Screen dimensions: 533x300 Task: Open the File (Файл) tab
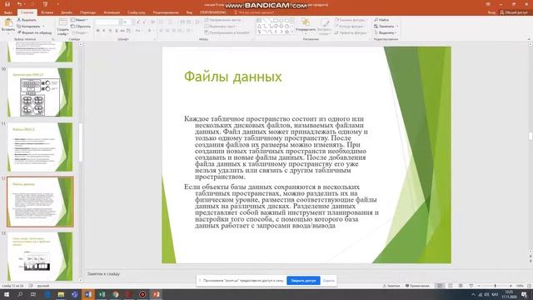(8, 12)
